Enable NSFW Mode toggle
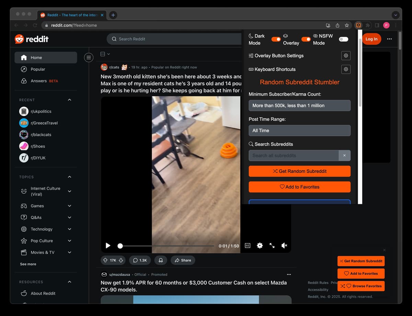Image resolution: width=412 pixels, height=316 pixels. click(x=343, y=39)
